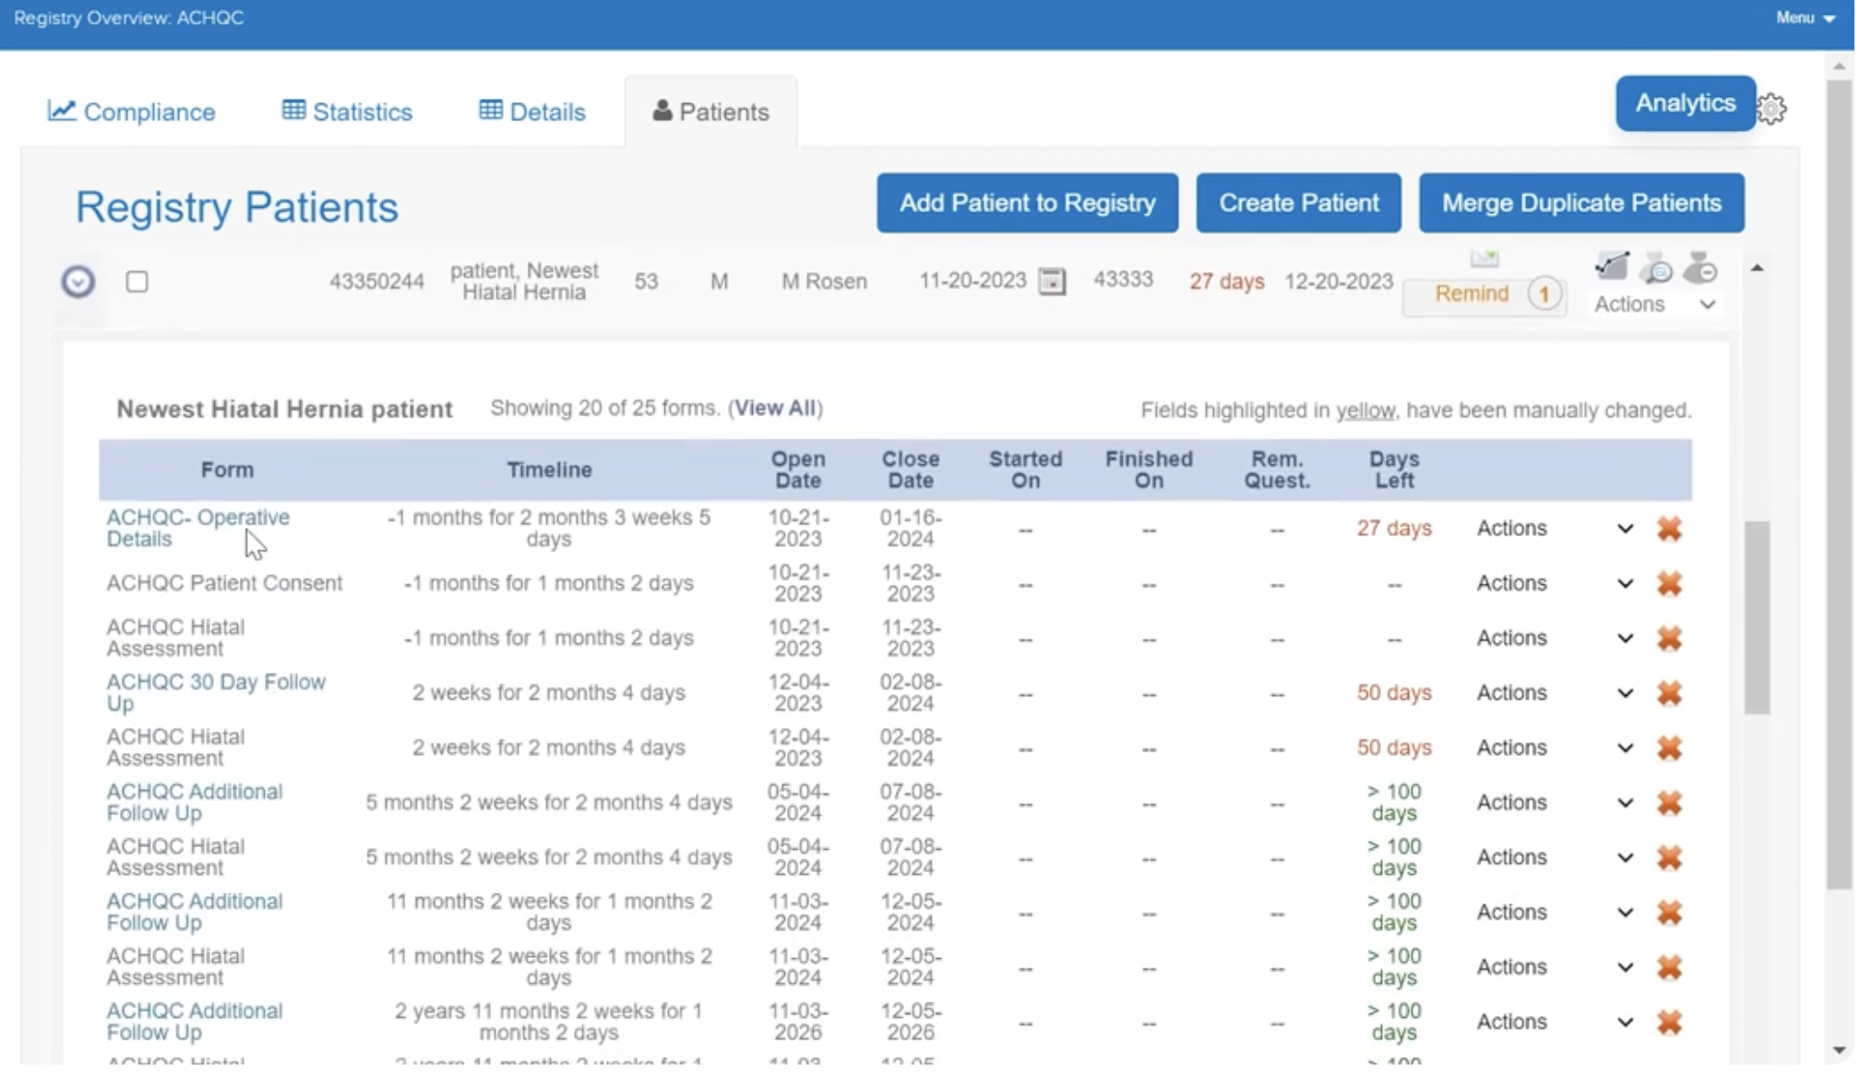
Task: Switch to the Statistics tab
Action: [x=348, y=113]
